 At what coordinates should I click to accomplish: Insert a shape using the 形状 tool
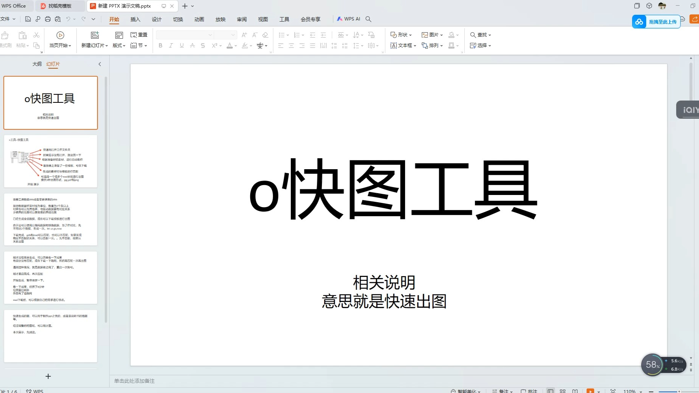[x=401, y=35]
